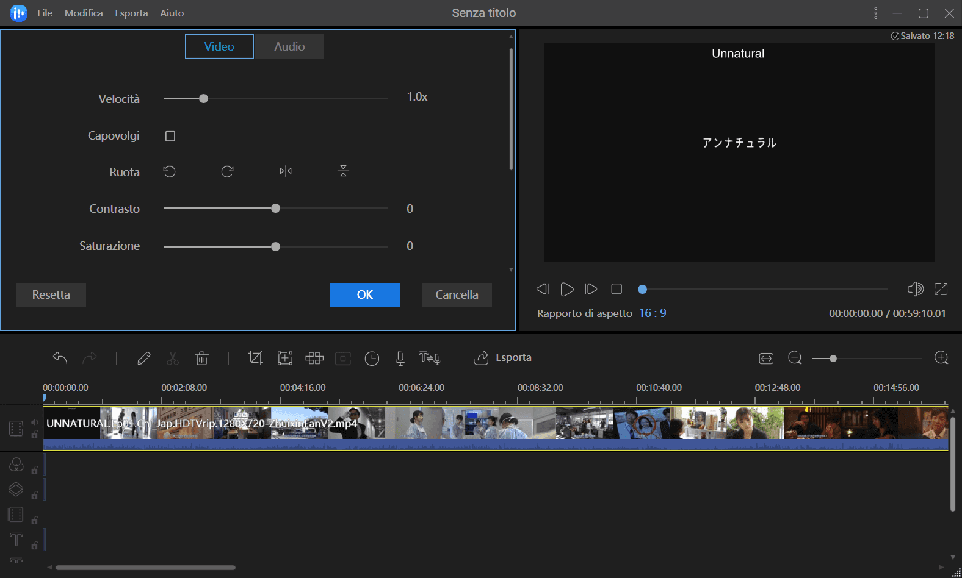Open the zoom/pan frame tool
This screenshot has height=578, width=962.
pos(285,358)
